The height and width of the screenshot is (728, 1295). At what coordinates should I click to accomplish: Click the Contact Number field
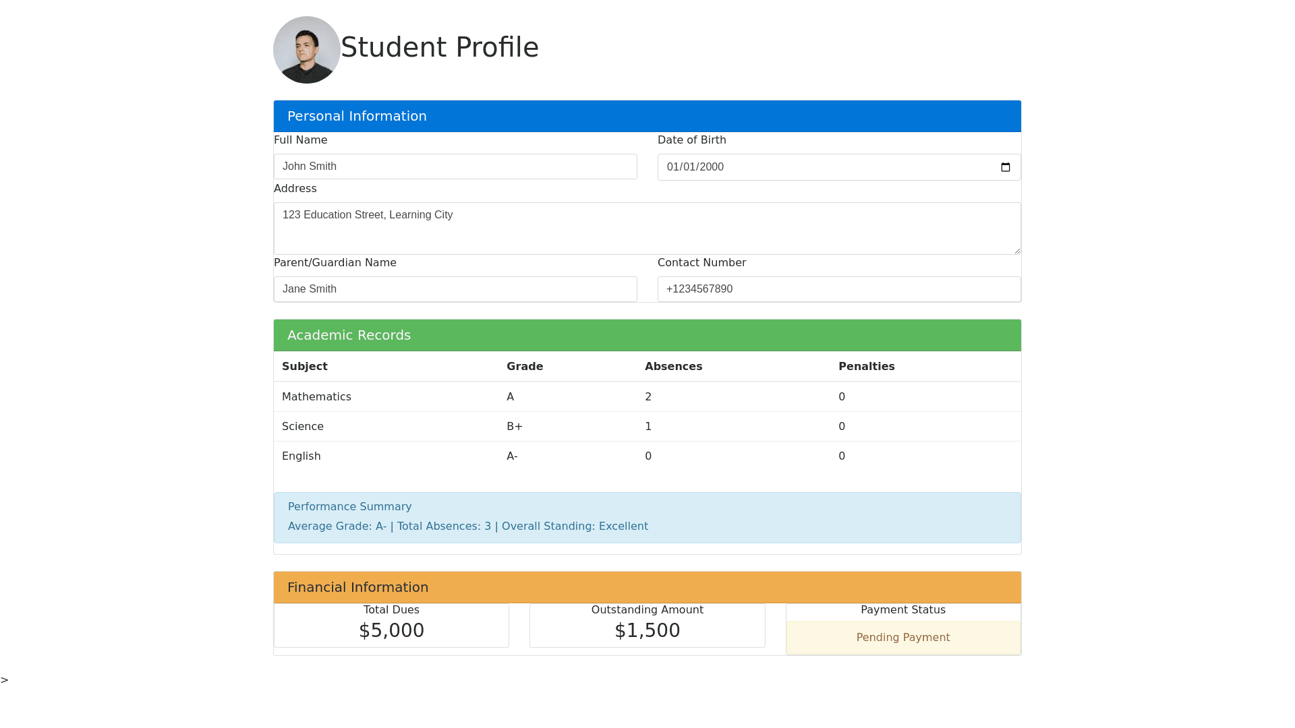click(838, 289)
